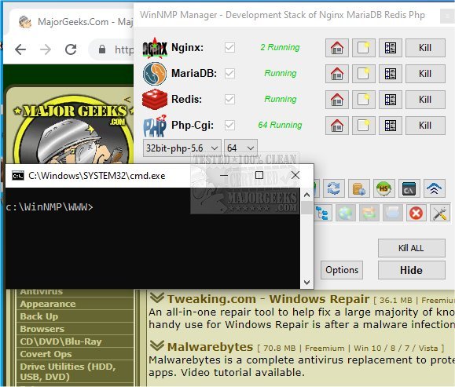455x387 pixels.
Task: Click the orange documents with globe icon
Action: [358, 188]
